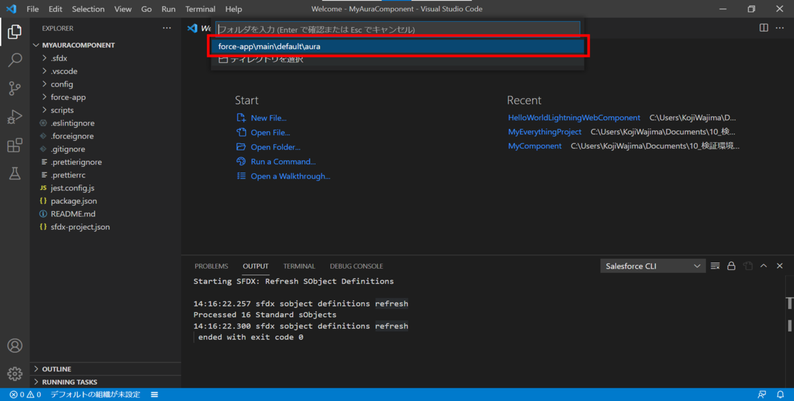Click the folder path input field
Screen dimensions: 794x401
pyautogui.click(x=398, y=30)
